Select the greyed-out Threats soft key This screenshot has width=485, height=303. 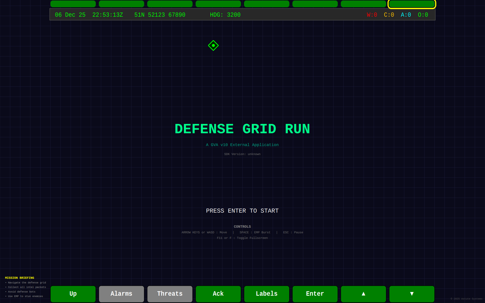click(170, 294)
